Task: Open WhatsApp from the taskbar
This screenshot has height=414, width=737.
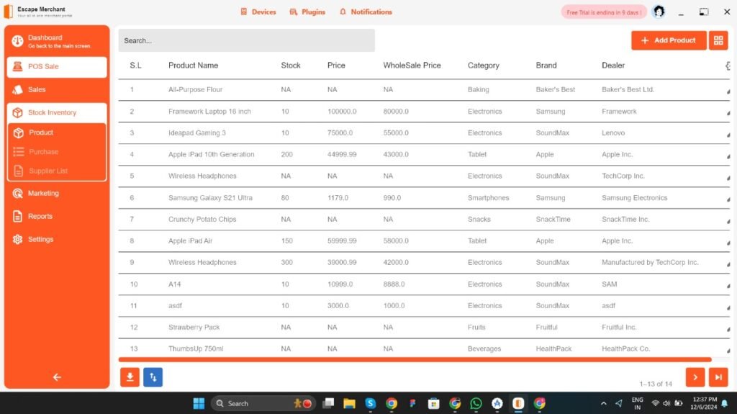Action: click(476, 403)
